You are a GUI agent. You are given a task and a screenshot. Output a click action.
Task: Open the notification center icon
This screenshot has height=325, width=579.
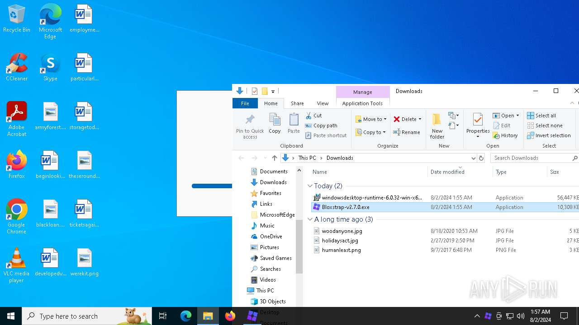(x=564, y=316)
